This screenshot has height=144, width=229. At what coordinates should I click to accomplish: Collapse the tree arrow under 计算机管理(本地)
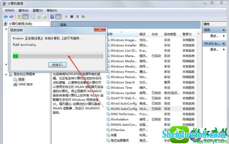pyautogui.click(x=6, y=29)
